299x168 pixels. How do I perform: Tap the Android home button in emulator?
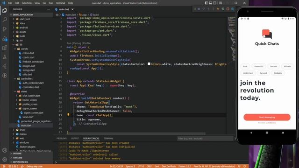point(267,133)
